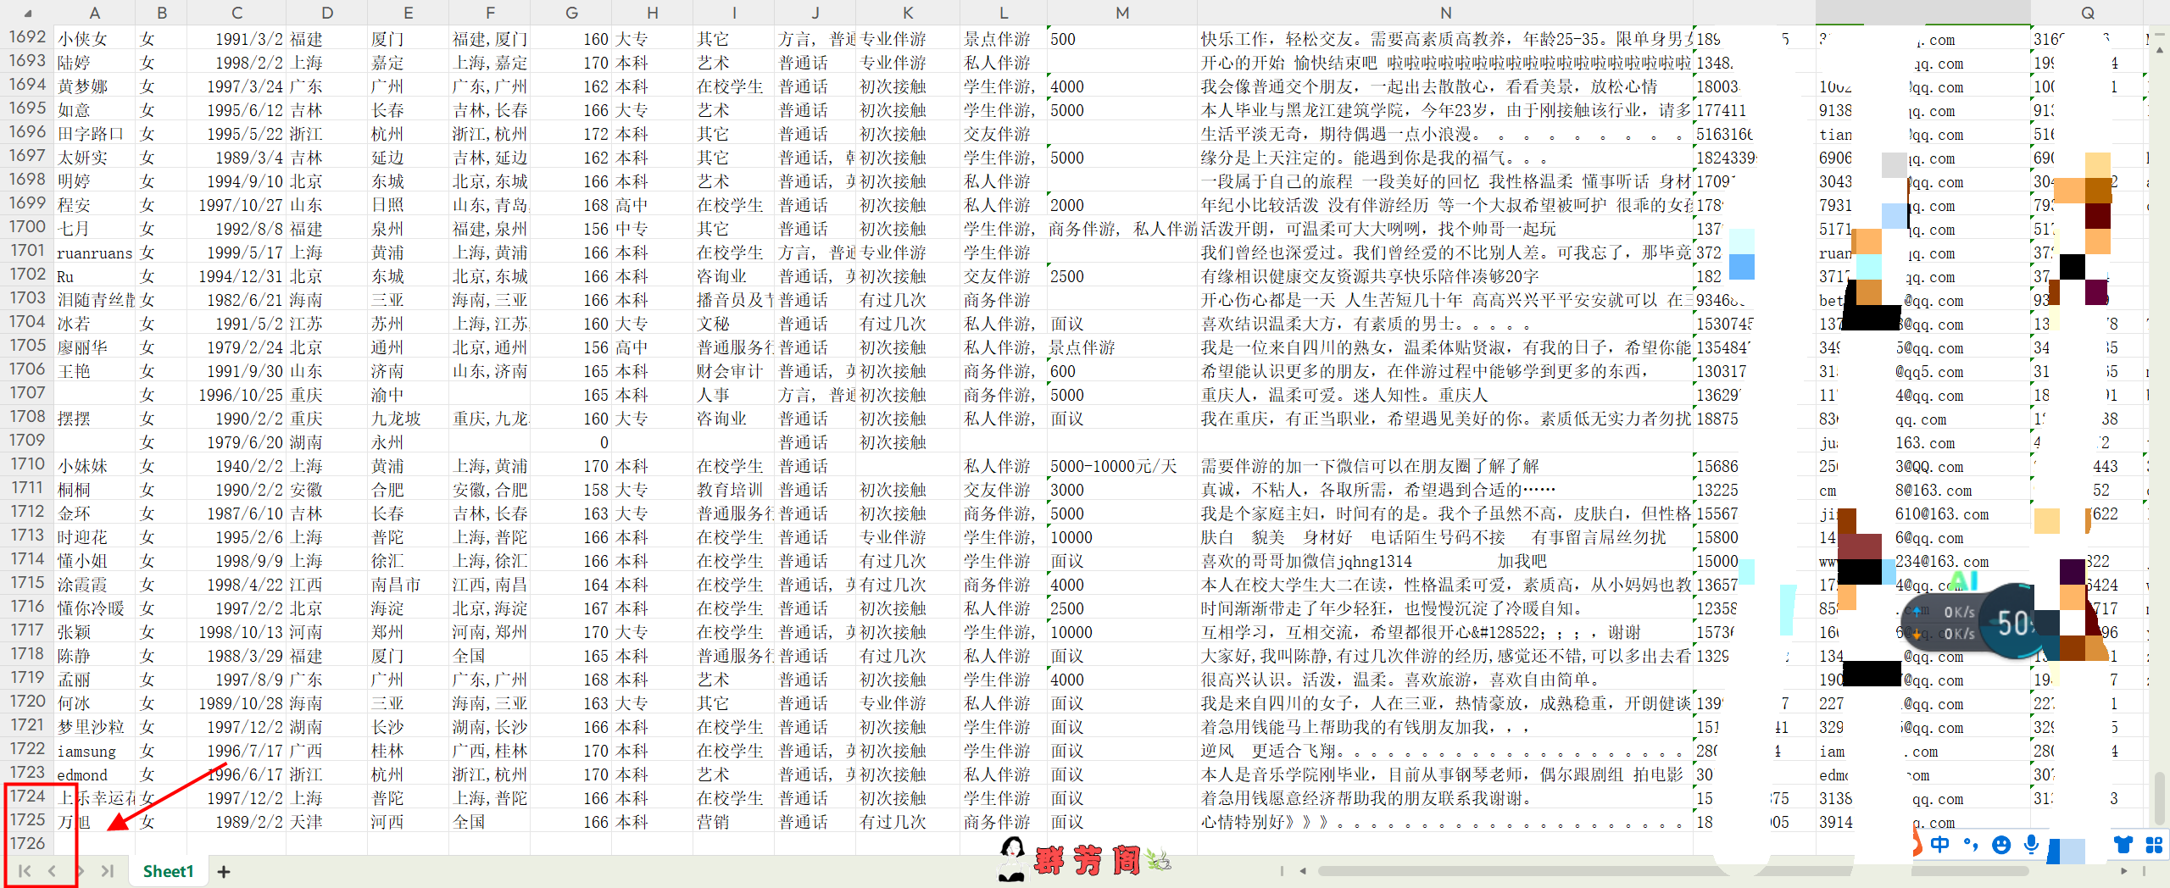Select email cell 163.com in row 1709

[x=1924, y=442]
